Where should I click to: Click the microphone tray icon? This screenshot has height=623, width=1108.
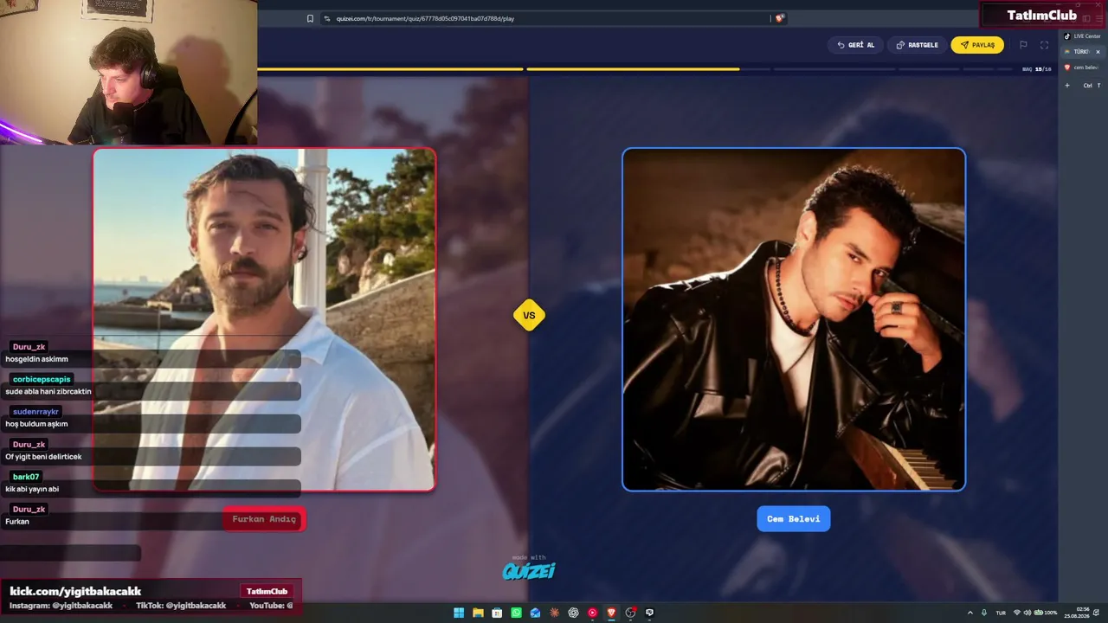coord(984,613)
